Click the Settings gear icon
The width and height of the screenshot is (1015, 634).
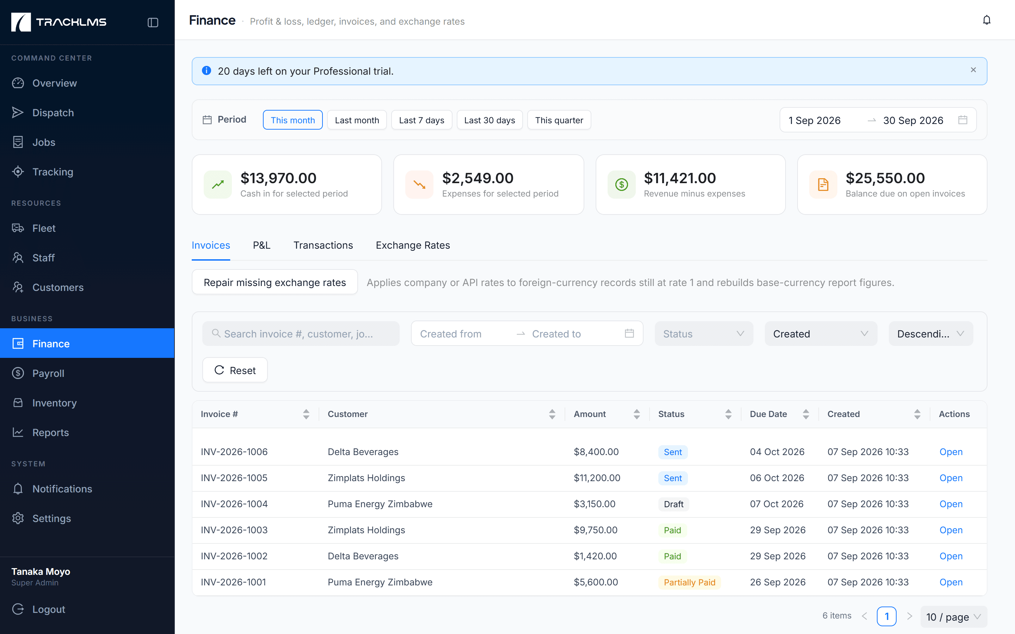tap(18, 518)
